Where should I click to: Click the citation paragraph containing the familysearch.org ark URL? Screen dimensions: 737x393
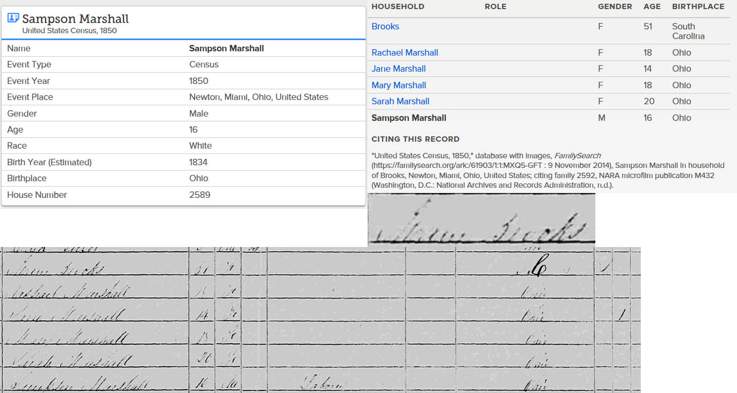[548, 170]
